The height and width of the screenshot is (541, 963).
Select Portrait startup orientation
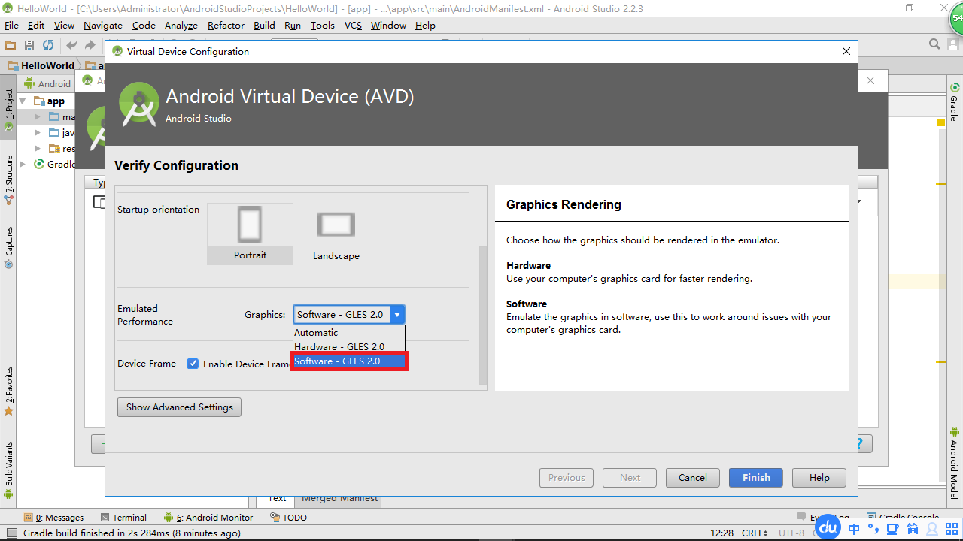(x=250, y=234)
